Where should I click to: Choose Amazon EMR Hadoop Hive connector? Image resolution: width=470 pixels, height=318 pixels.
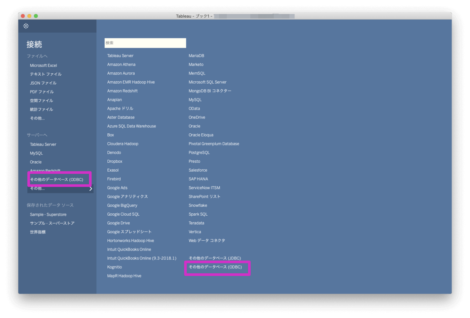131,82
